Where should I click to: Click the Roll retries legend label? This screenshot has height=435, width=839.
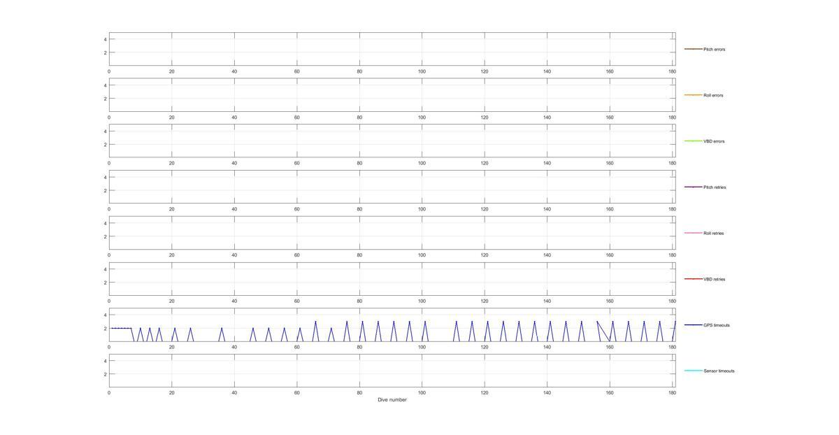pyautogui.click(x=714, y=233)
